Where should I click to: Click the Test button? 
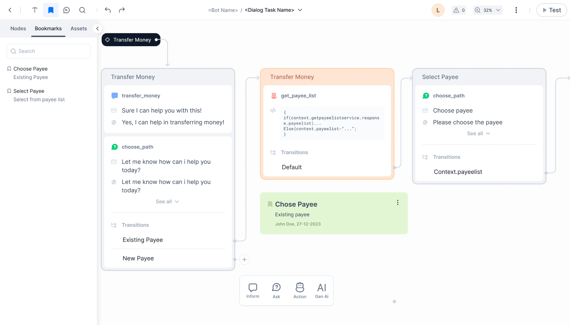click(551, 10)
